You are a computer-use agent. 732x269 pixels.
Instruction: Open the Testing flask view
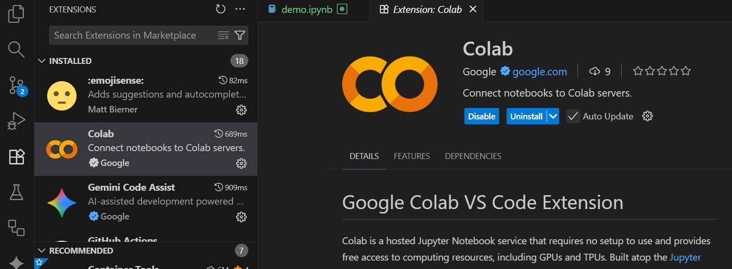coord(16,193)
